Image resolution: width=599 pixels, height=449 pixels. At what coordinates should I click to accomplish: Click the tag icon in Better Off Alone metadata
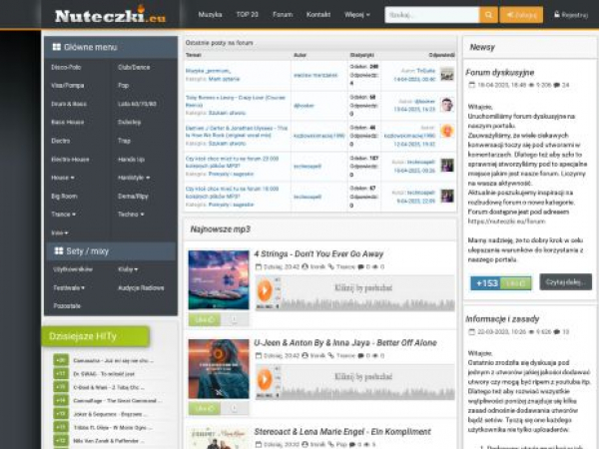(330, 355)
